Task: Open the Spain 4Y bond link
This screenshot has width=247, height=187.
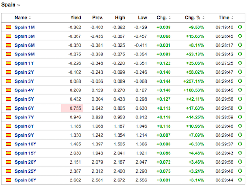Action: (x=24, y=90)
